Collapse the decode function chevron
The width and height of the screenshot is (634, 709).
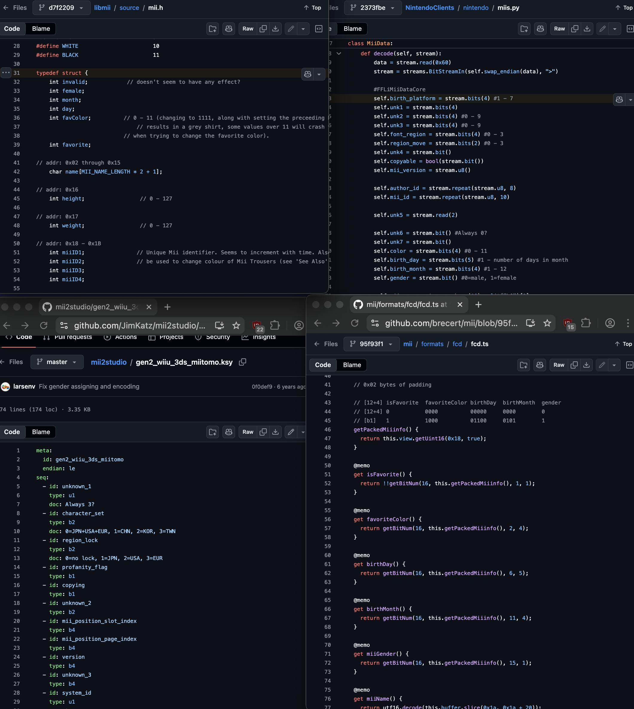339,53
